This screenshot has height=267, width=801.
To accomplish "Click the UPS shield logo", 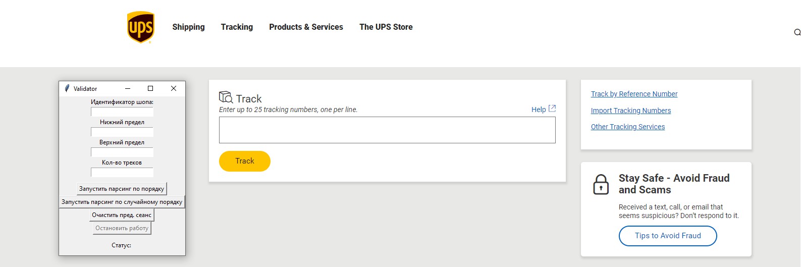I will click(140, 27).
